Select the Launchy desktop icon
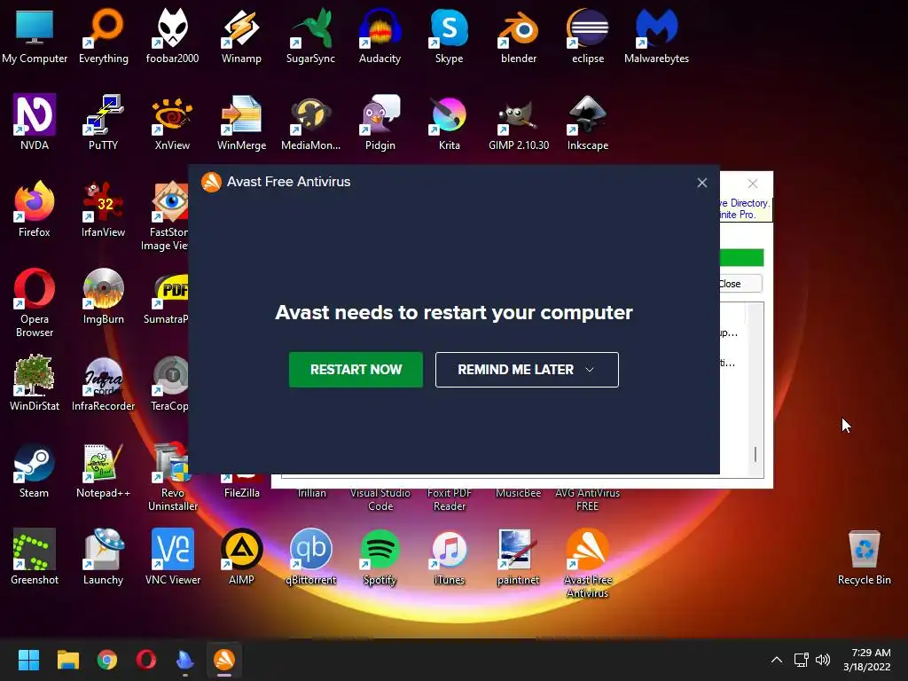The height and width of the screenshot is (681, 908). pos(104,557)
